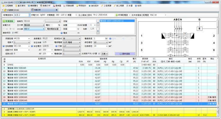221x119 pixels.
Task: Open the 主分類 dropdown showing 電容器
Action: (x=44, y=25)
